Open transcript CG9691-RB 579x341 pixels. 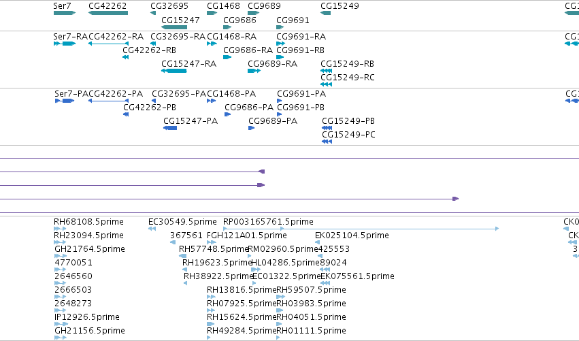[300, 50]
